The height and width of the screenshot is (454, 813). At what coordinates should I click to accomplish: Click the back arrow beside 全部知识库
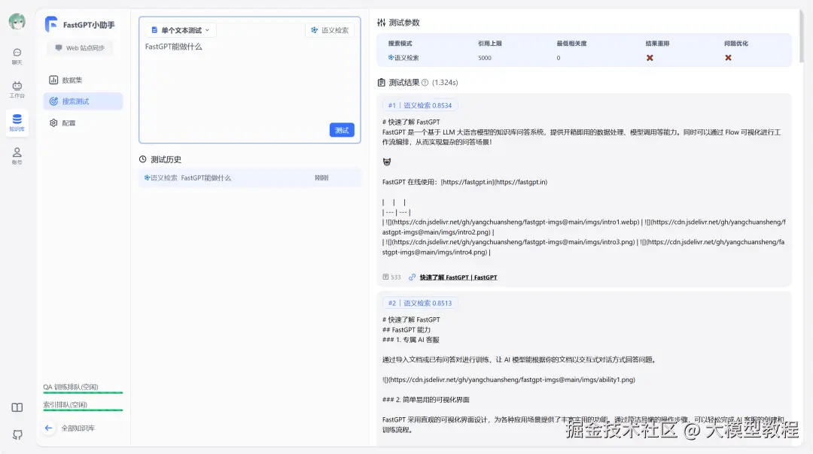point(49,428)
